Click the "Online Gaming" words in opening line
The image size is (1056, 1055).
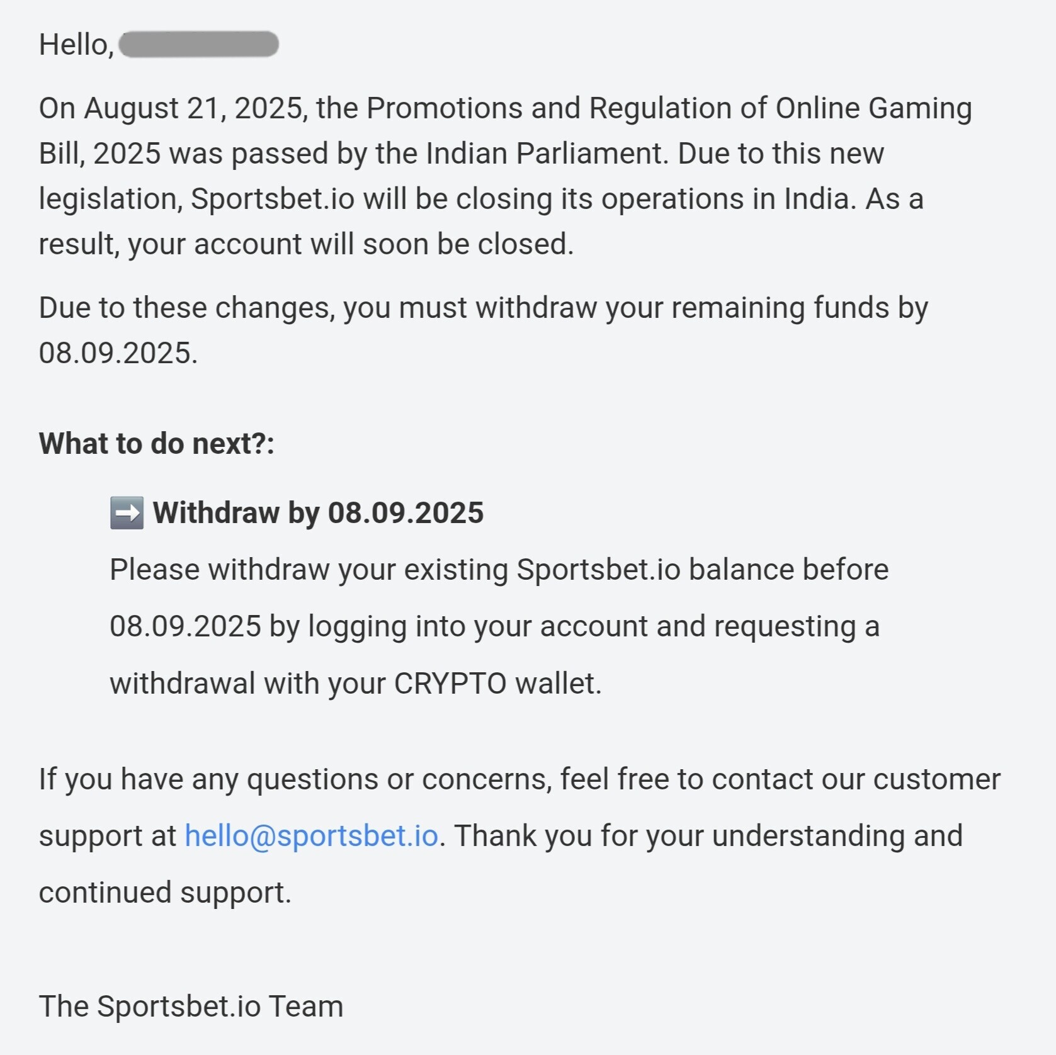coord(873,108)
